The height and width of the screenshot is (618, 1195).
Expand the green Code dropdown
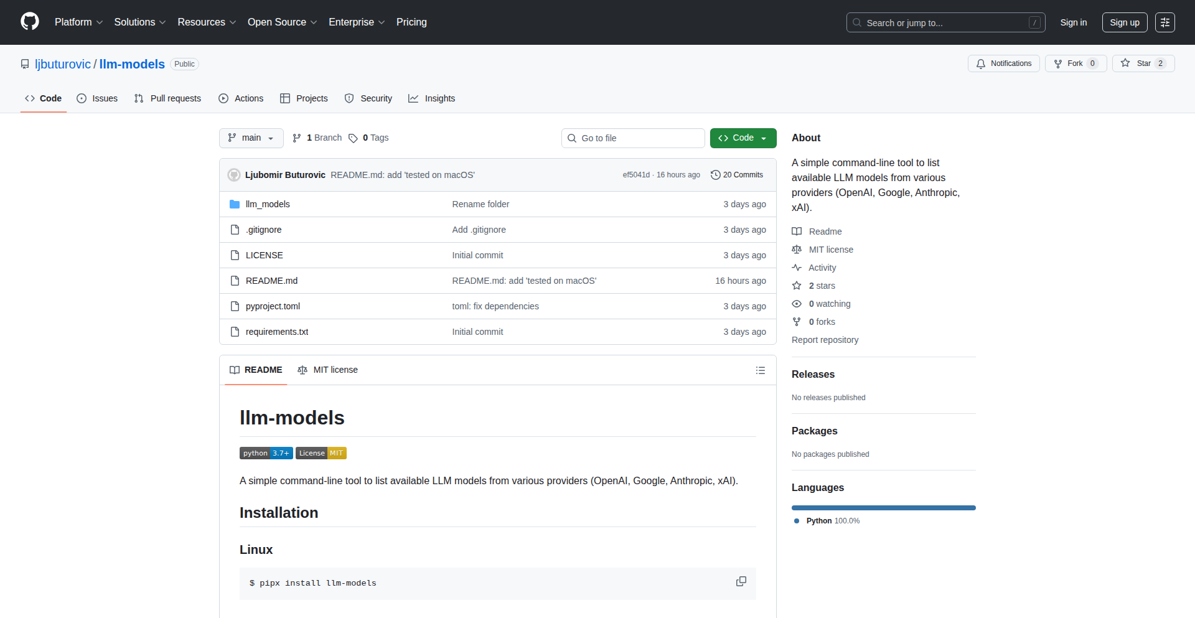coord(743,138)
